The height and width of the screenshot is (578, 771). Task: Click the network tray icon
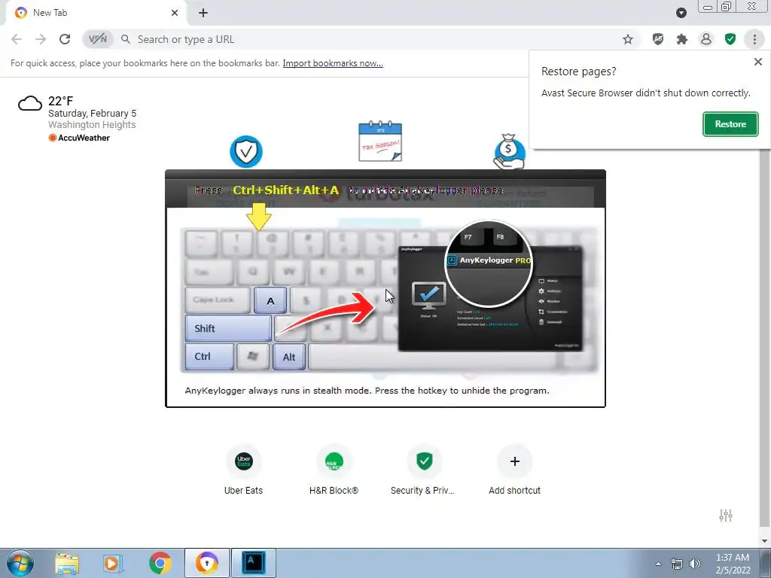coord(677,564)
